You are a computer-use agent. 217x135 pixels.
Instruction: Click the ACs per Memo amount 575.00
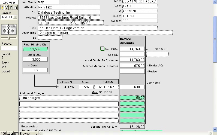coord(132,66)
